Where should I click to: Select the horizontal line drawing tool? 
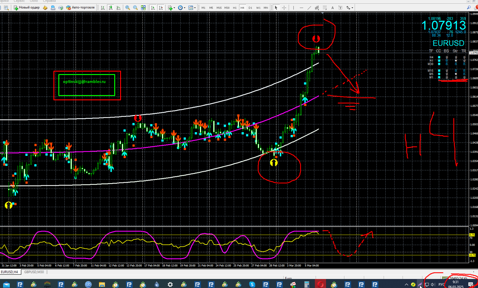click(x=301, y=8)
